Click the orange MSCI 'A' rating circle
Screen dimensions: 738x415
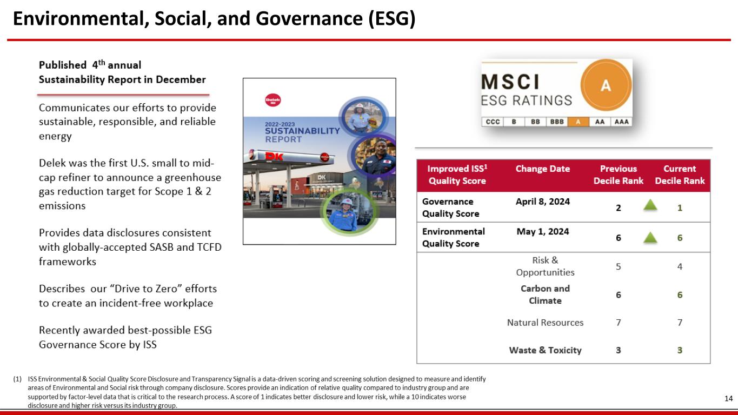pyautogui.click(x=606, y=85)
